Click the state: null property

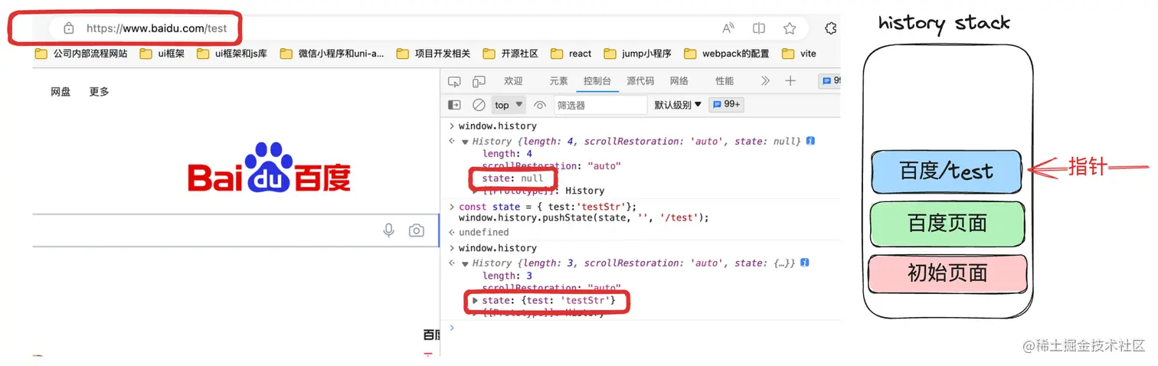point(512,178)
